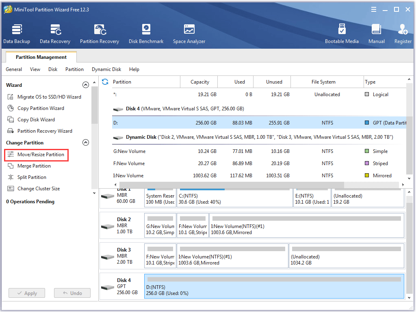Select the 19.21 GB unallocated row

click(259, 94)
